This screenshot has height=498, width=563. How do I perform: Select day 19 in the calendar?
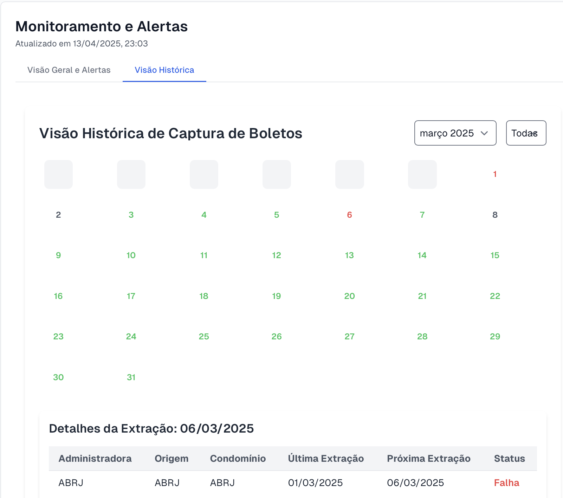tap(277, 296)
